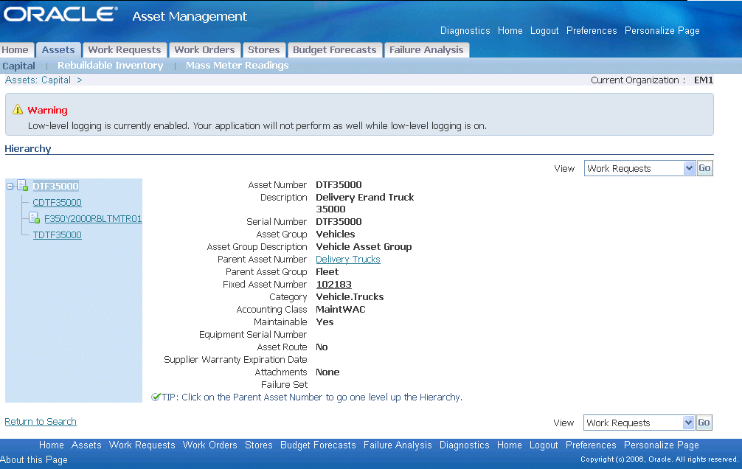This screenshot has width=742, height=469.
Task: Open the top View dropdown
Action: [x=639, y=168]
